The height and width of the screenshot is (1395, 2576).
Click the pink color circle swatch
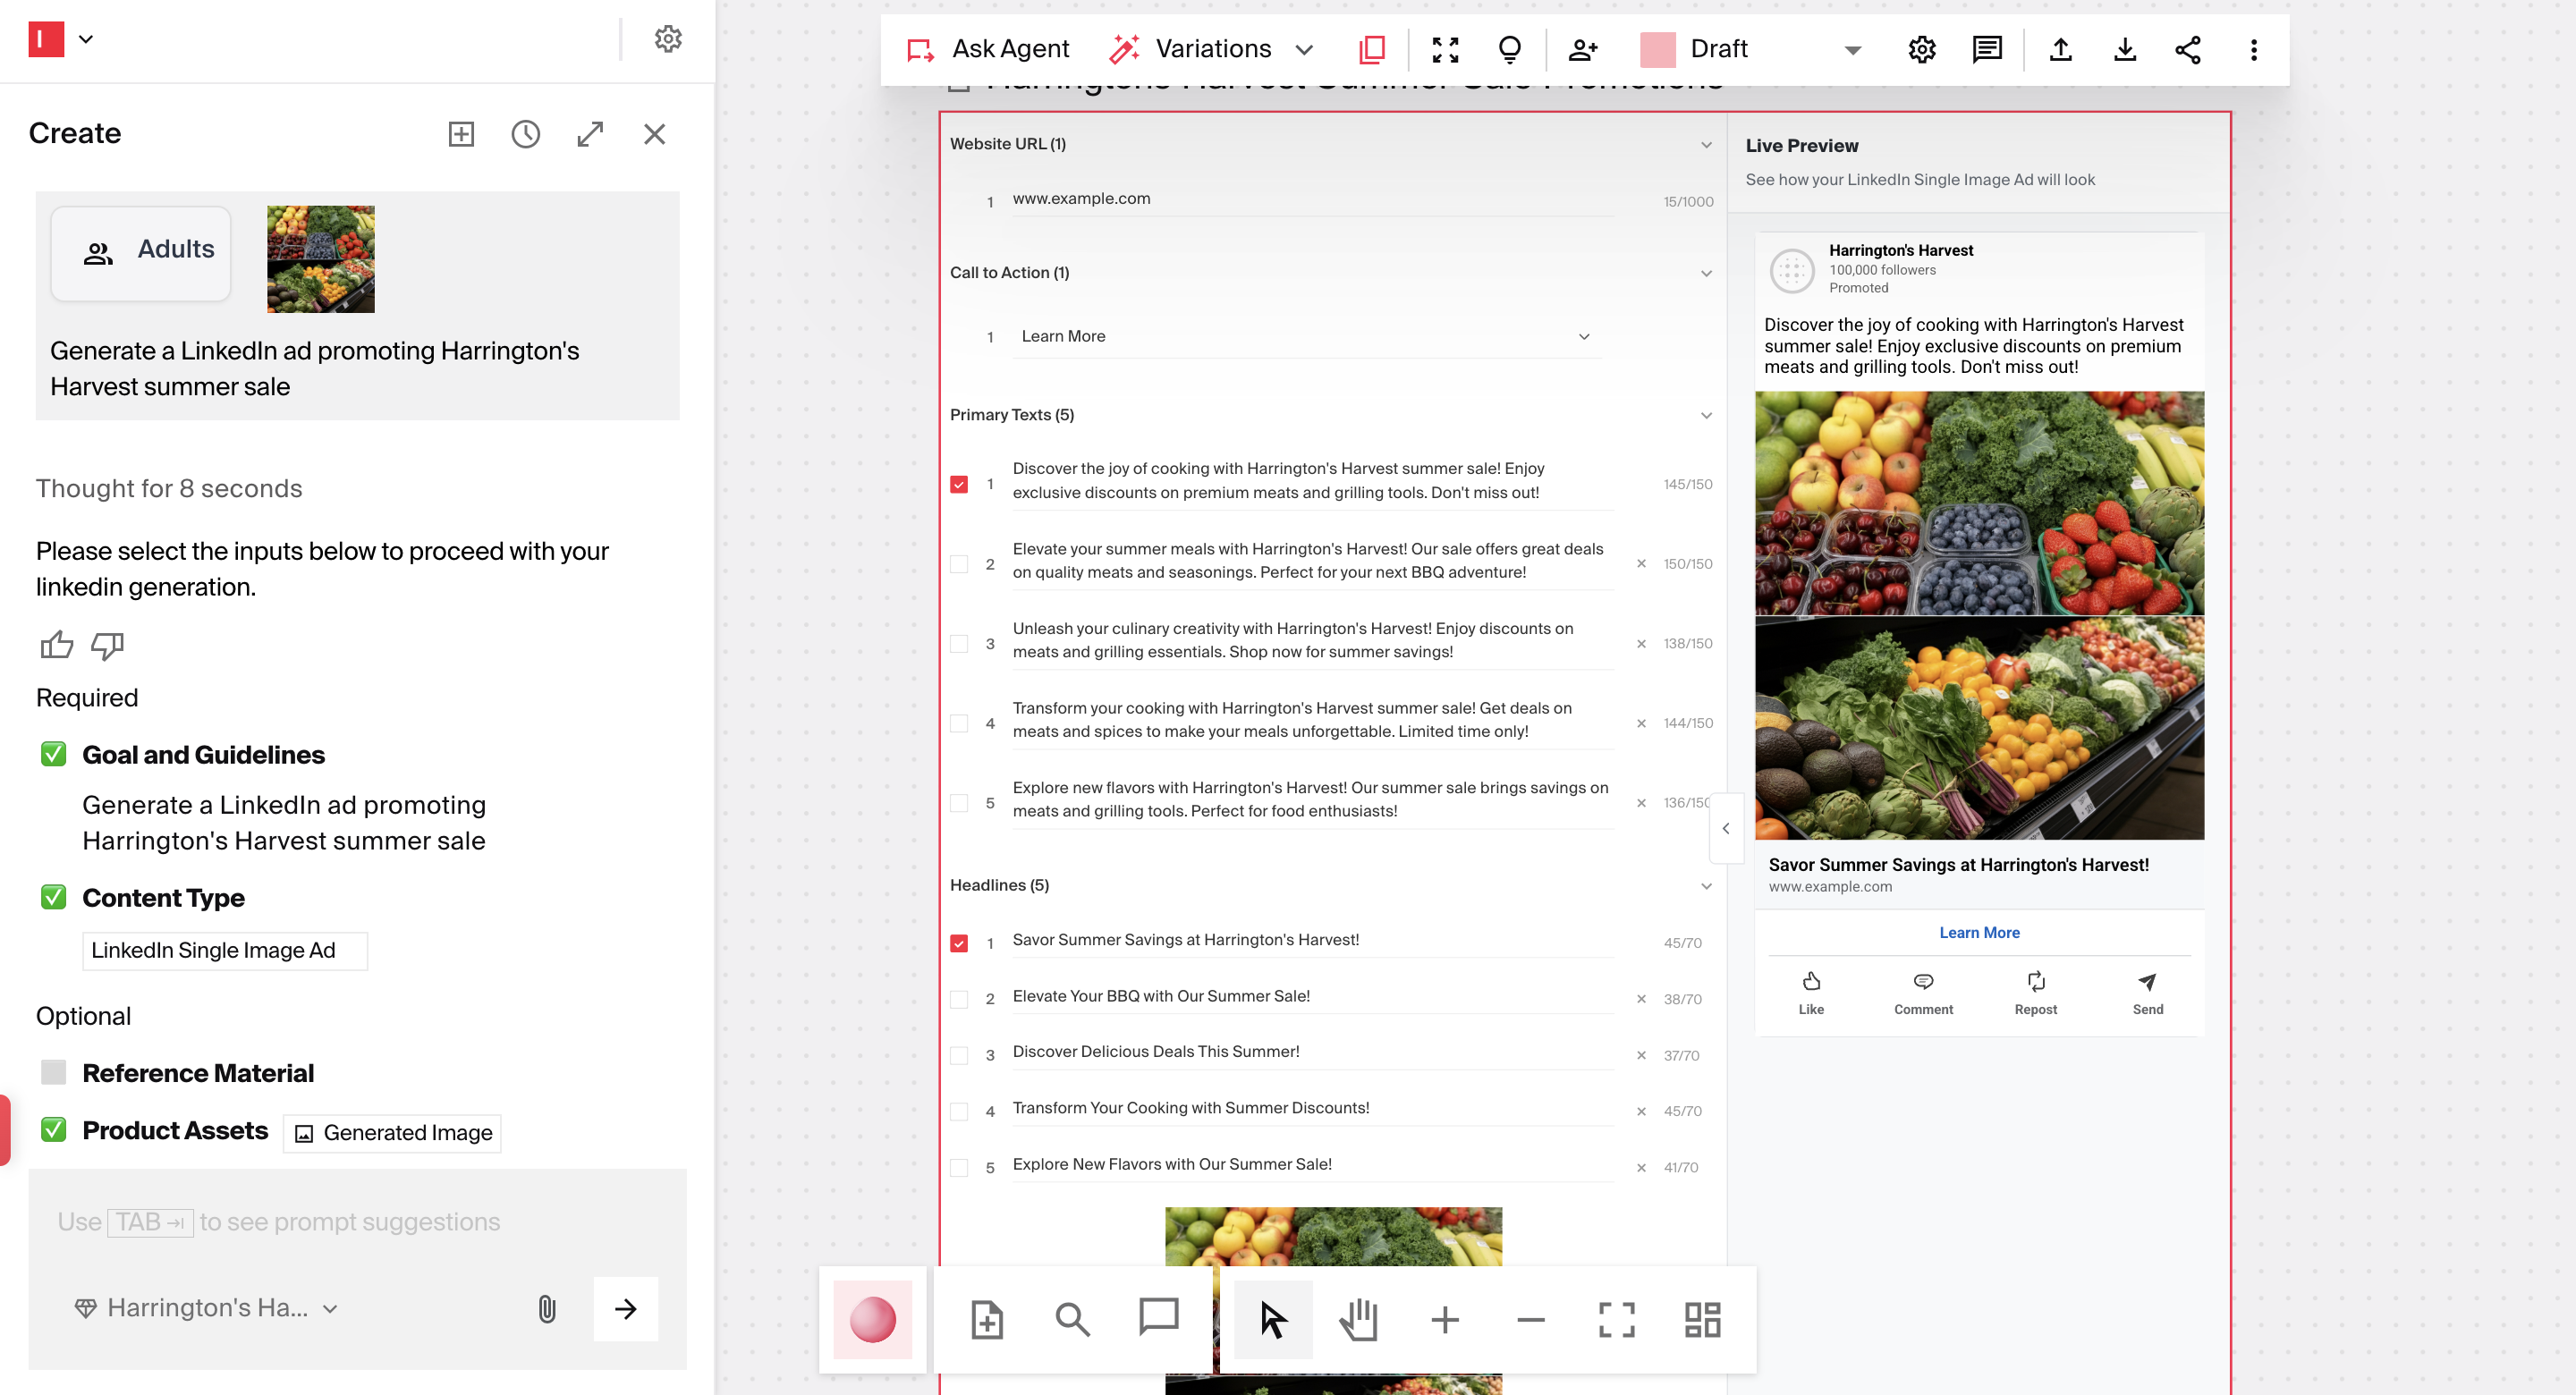pos(872,1319)
